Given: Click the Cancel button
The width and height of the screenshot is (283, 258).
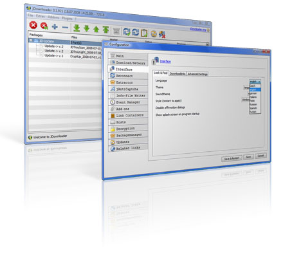Looking at the screenshot, I should 260,156.
